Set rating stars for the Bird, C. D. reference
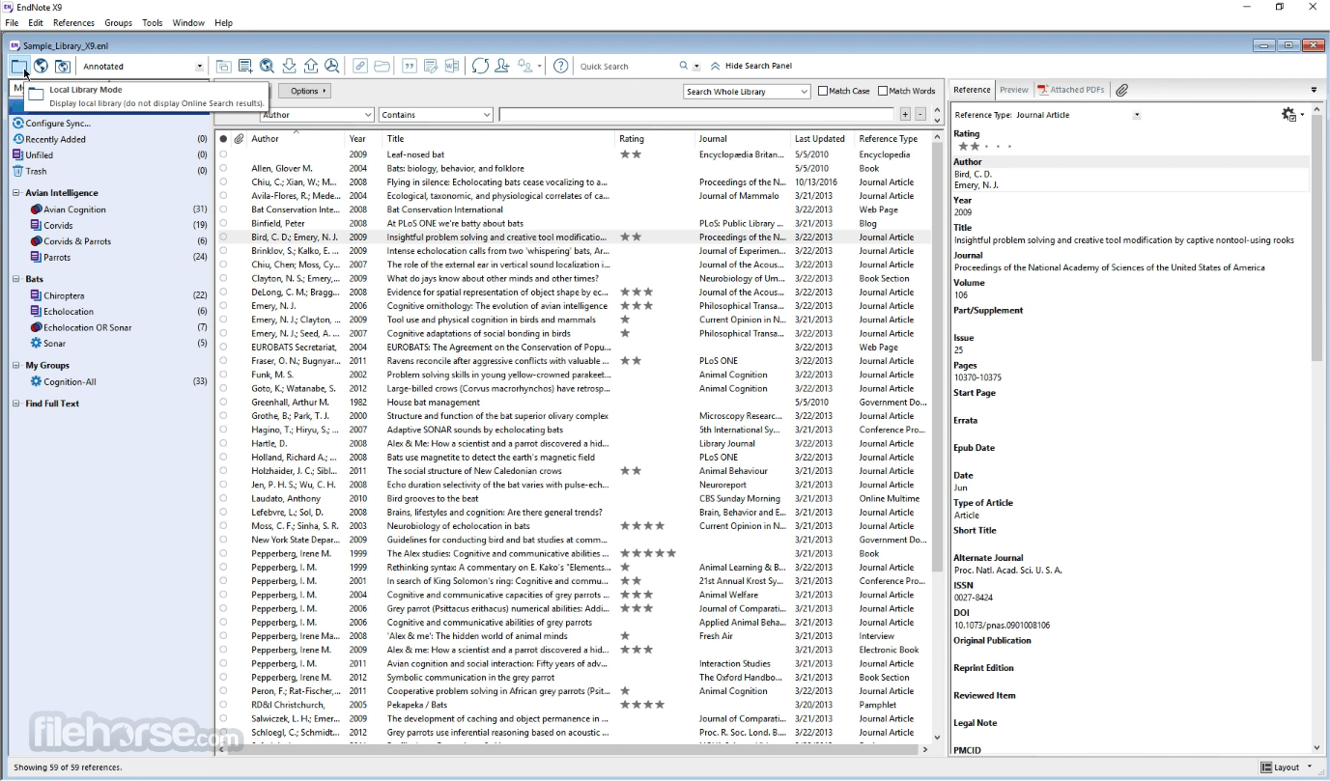The image size is (1330, 781). (984, 147)
